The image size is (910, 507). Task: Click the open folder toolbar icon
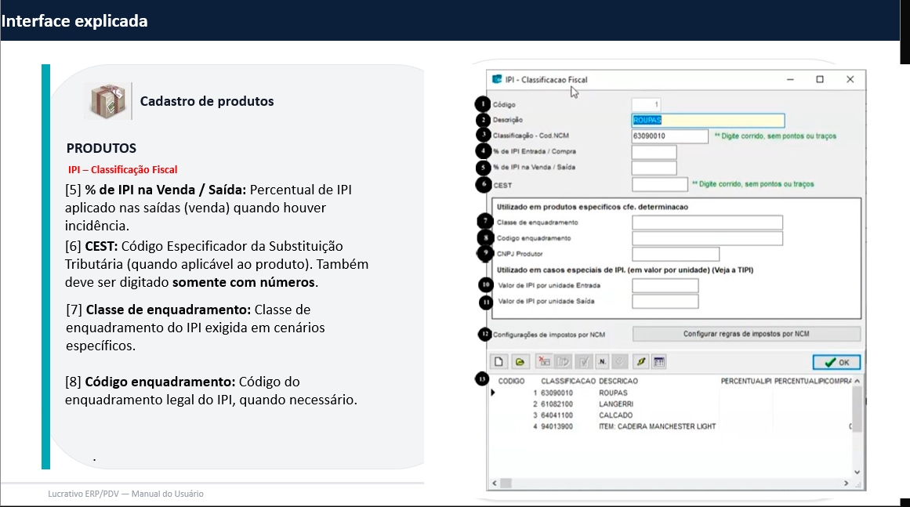[x=519, y=362]
